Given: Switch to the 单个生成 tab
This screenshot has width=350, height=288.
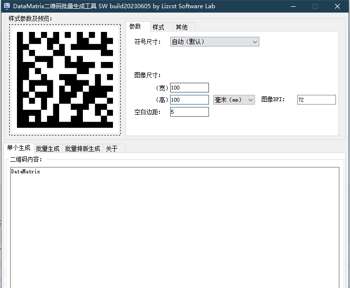Looking at the screenshot, I should point(18,148).
